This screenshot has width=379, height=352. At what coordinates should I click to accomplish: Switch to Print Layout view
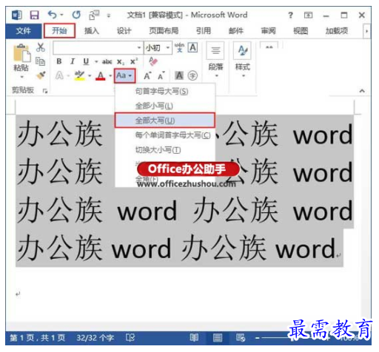(x=217, y=337)
